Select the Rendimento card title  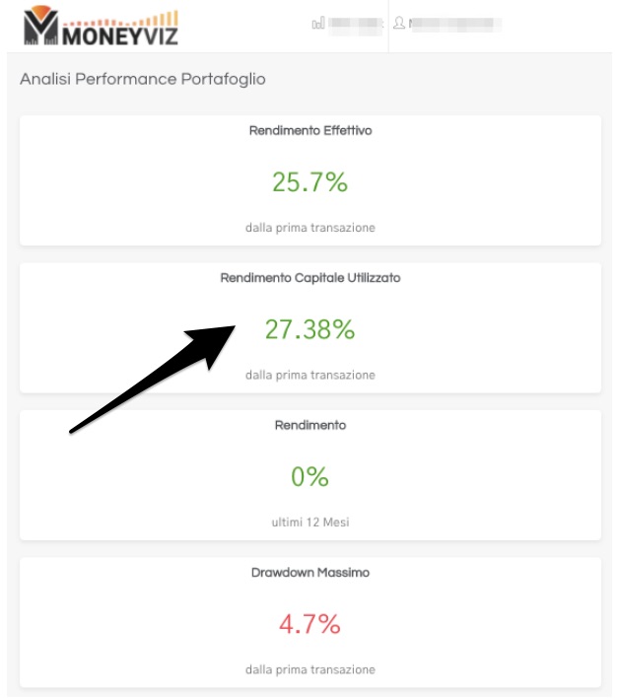pyautogui.click(x=310, y=425)
